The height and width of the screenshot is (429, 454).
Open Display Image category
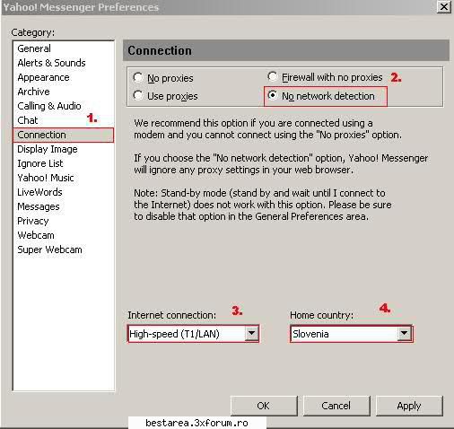pyautogui.click(x=64, y=149)
